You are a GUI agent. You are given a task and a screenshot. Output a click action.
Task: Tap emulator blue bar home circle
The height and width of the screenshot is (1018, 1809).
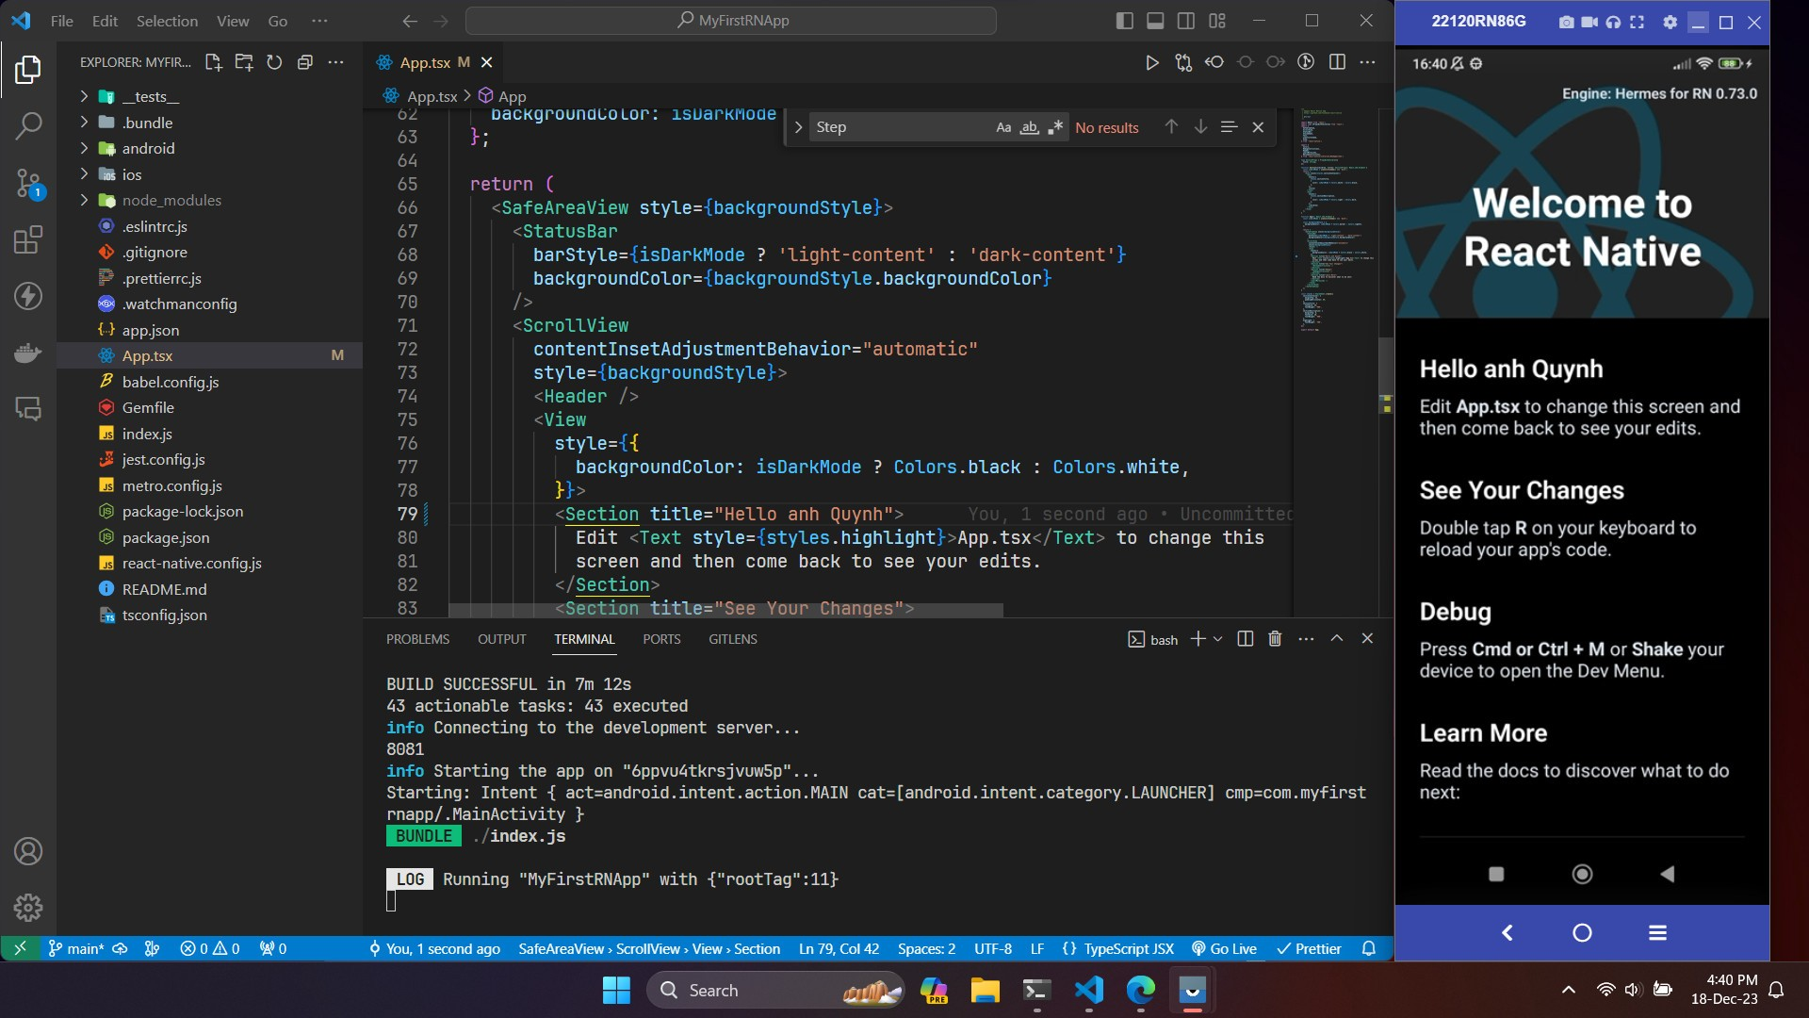[x=1582, y=933]
